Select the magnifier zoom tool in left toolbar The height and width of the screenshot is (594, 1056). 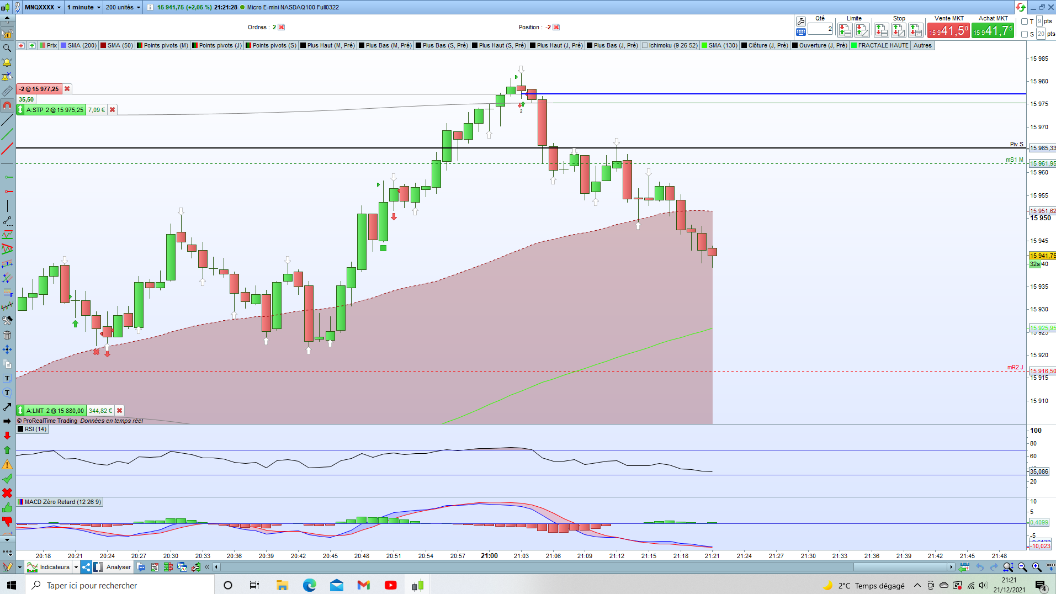coord(7,48)
